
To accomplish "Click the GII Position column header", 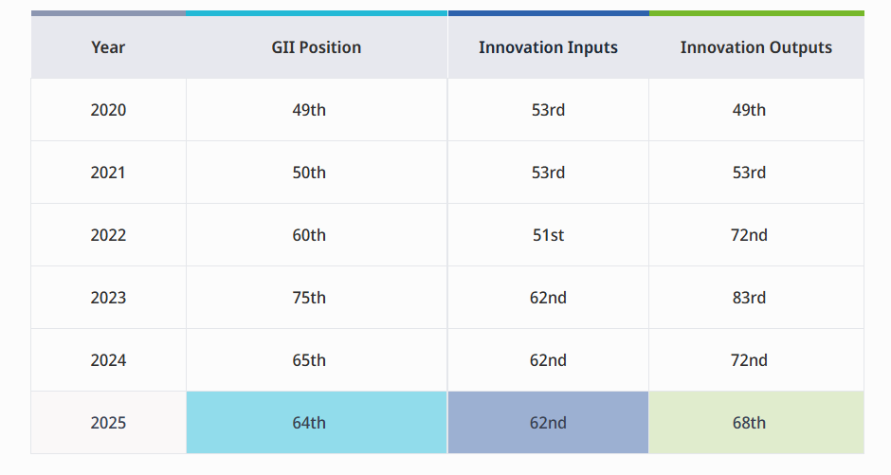I will coord(317,47).
